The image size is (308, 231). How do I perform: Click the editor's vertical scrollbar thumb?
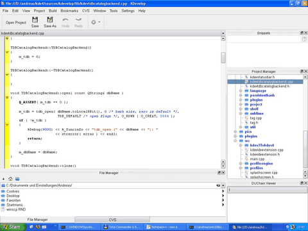[223, 58]
